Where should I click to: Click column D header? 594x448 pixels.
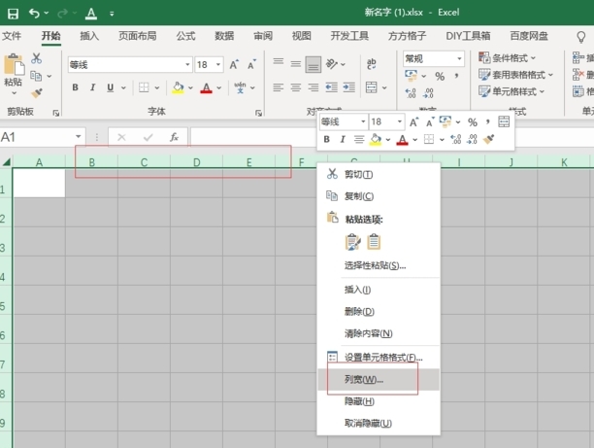[197, 162]
